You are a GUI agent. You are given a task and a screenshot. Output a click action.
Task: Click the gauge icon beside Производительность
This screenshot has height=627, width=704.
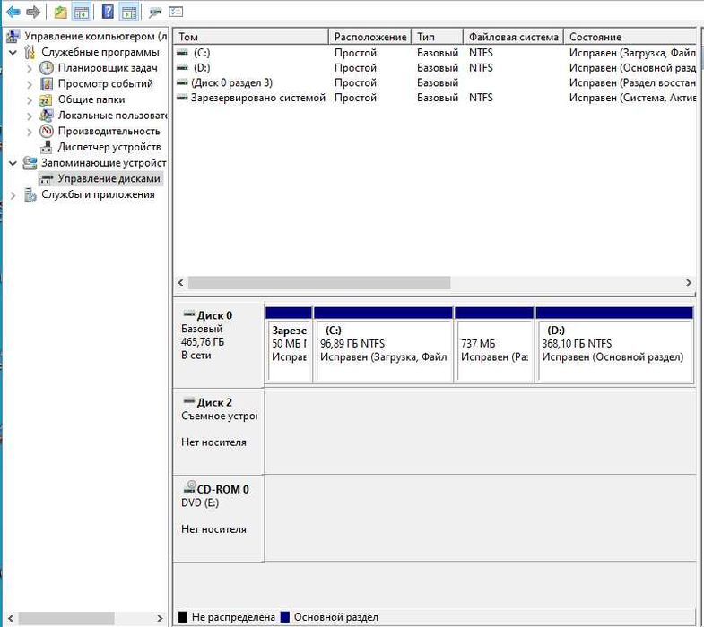click(47, 131)
